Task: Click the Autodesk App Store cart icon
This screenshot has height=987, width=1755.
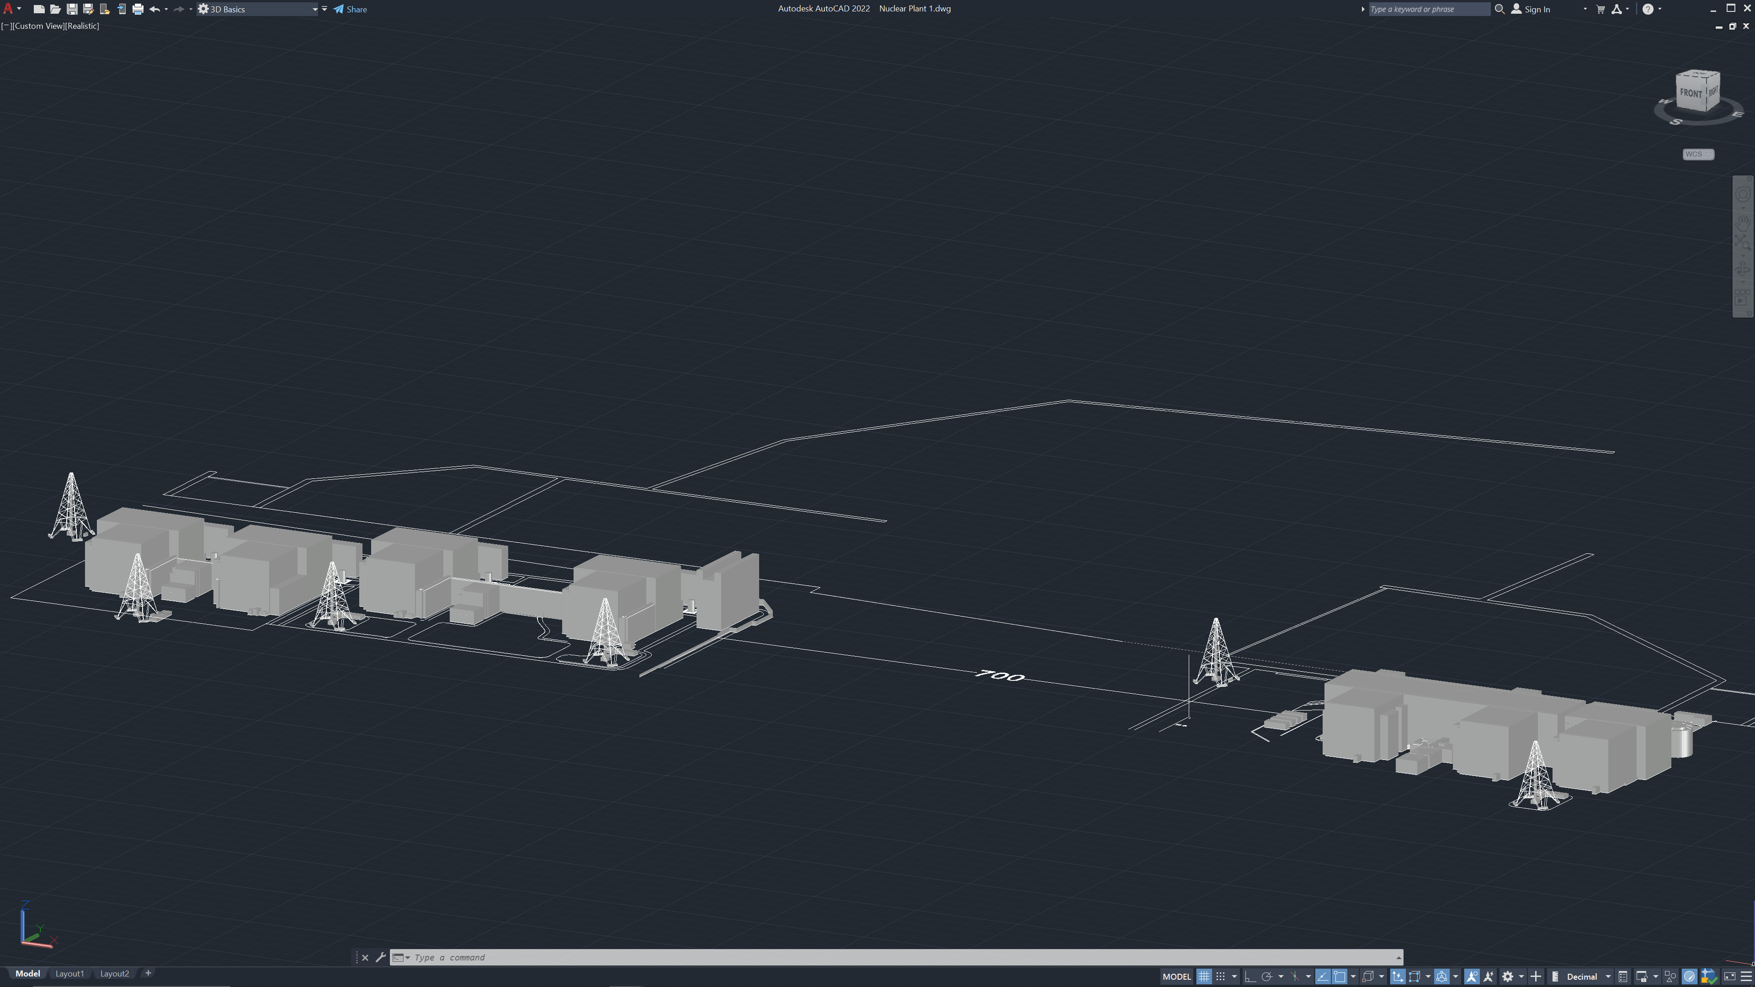Action: pos(1601,9)
